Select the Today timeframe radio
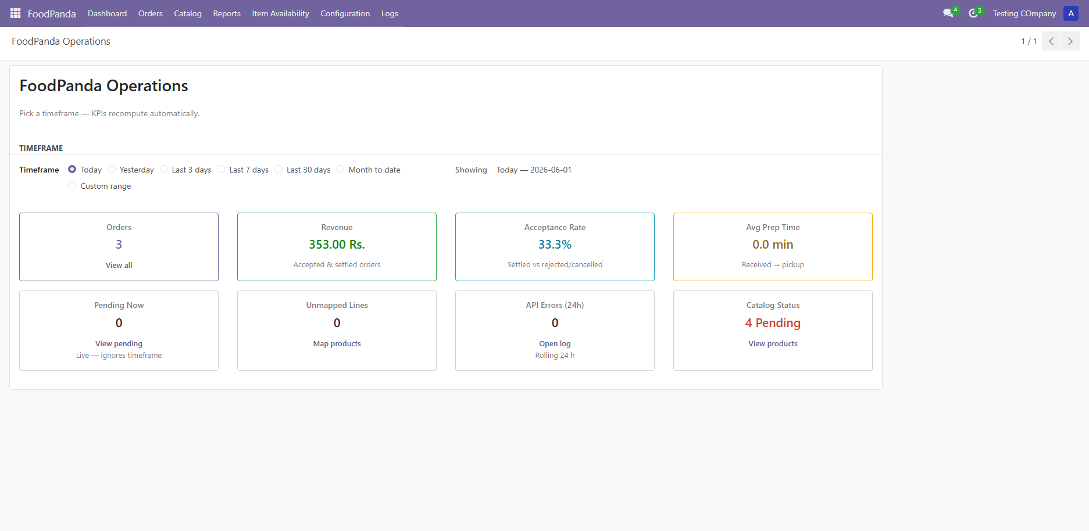Screen dimensions: 1089x531 click(72, 169)
